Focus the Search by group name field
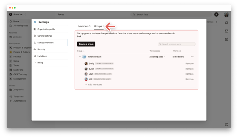Viewport: 238px width, 137px height. [x=177, y=44]
